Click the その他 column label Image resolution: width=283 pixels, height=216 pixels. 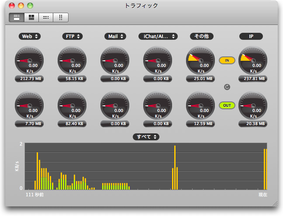pos(202,36)
